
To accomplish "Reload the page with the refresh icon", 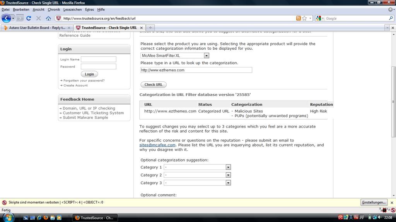I will click(x=29, y=18).
